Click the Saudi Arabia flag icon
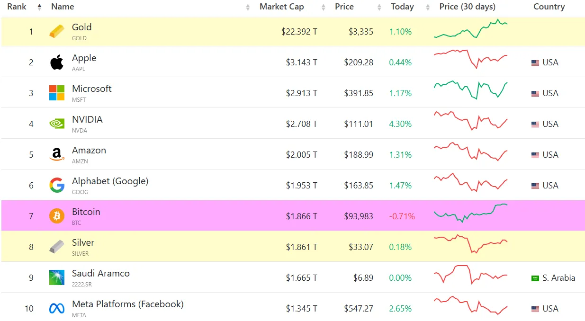585x321 pixels. (x=535, y=278)
